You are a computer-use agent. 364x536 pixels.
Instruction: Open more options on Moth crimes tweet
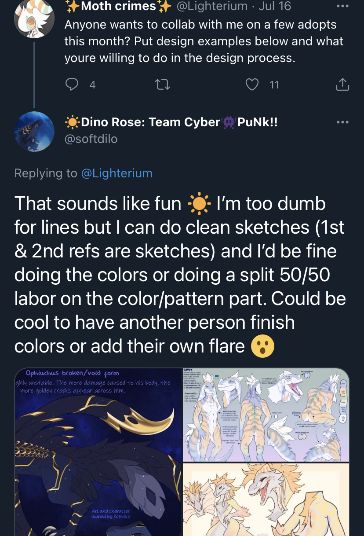(x=342, y=6)
